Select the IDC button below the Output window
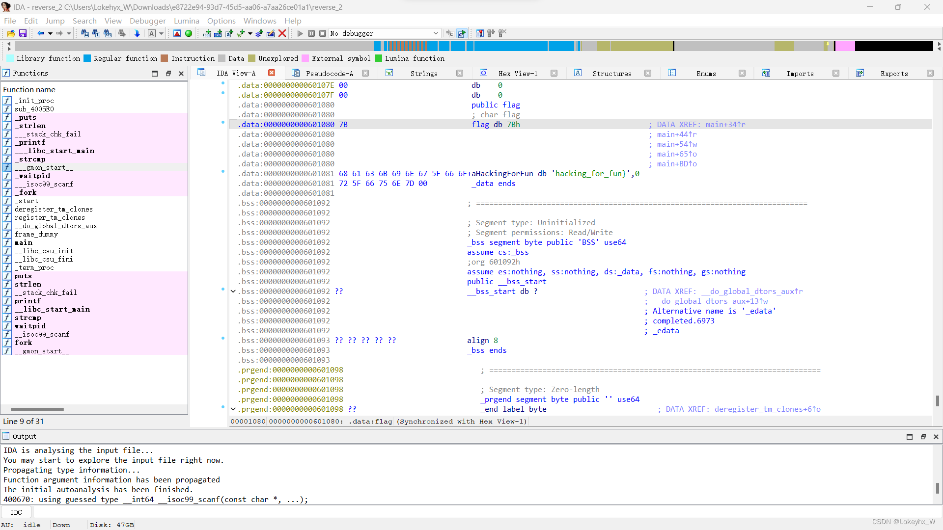The height and width of the screenshot is (530, 943). pos(16,512)
